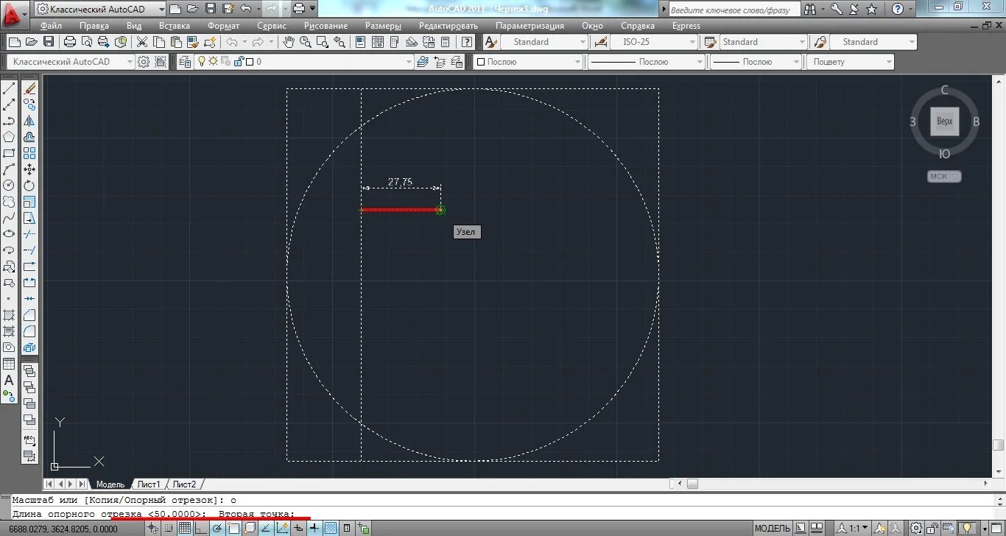Screen dimensions: 1006x536
Task: Select the Rotate tool
Action: click(29, 186)
